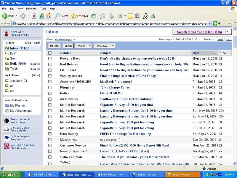Open the Home page icon
This screenshot has height=178, width=237.
tap(49, 16)
